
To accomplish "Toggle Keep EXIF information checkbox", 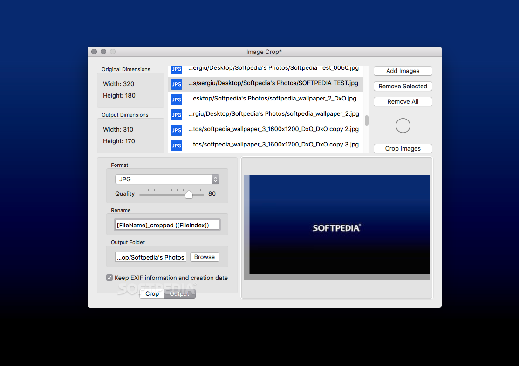I will click(109, 278).
